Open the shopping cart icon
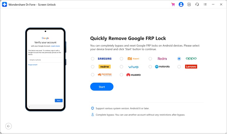Screen dimensions: 227x134 point(173,5)
